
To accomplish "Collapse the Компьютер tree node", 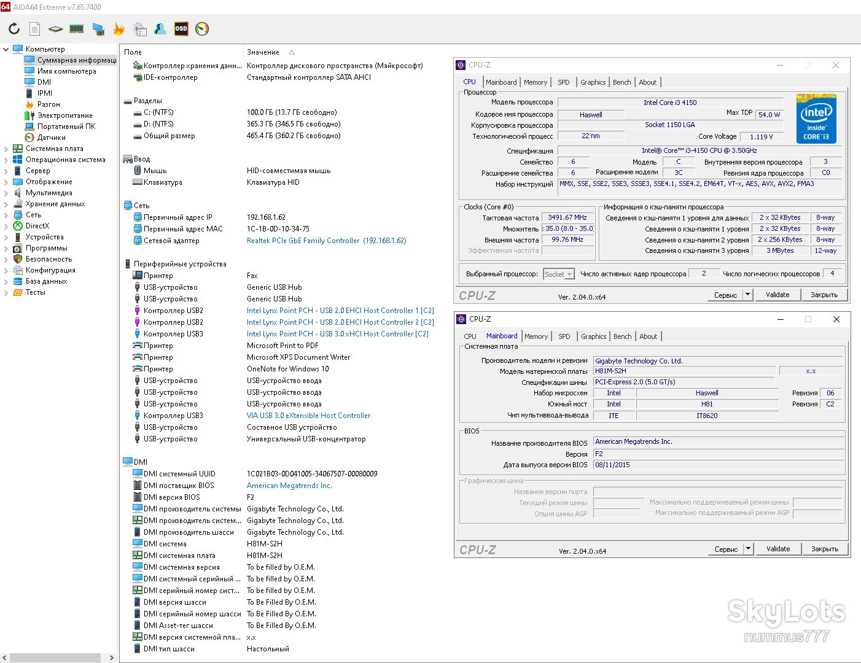I will coord(6,49).
